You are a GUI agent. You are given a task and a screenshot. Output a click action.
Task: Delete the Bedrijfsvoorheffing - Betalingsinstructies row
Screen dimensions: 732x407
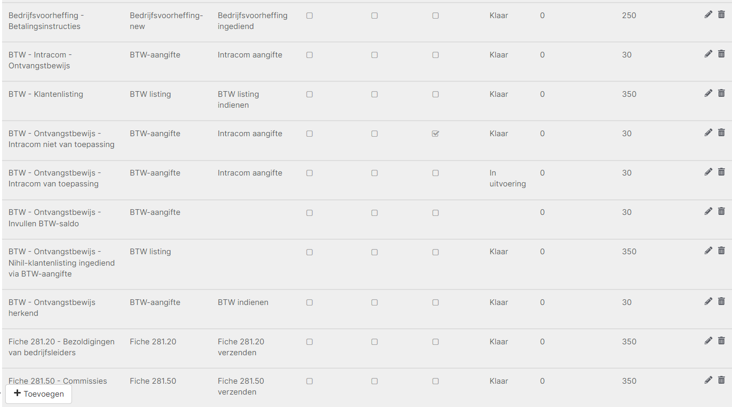click(x=721, y=14)
